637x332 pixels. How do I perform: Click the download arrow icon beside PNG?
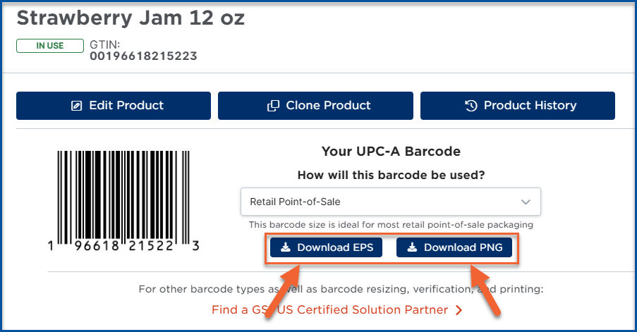pos(413,247)
